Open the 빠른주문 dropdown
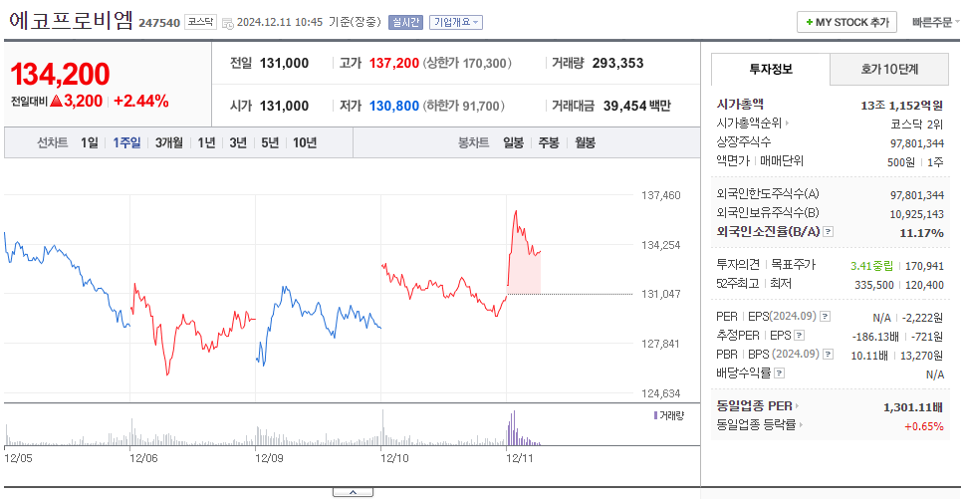 click(935, 22)
